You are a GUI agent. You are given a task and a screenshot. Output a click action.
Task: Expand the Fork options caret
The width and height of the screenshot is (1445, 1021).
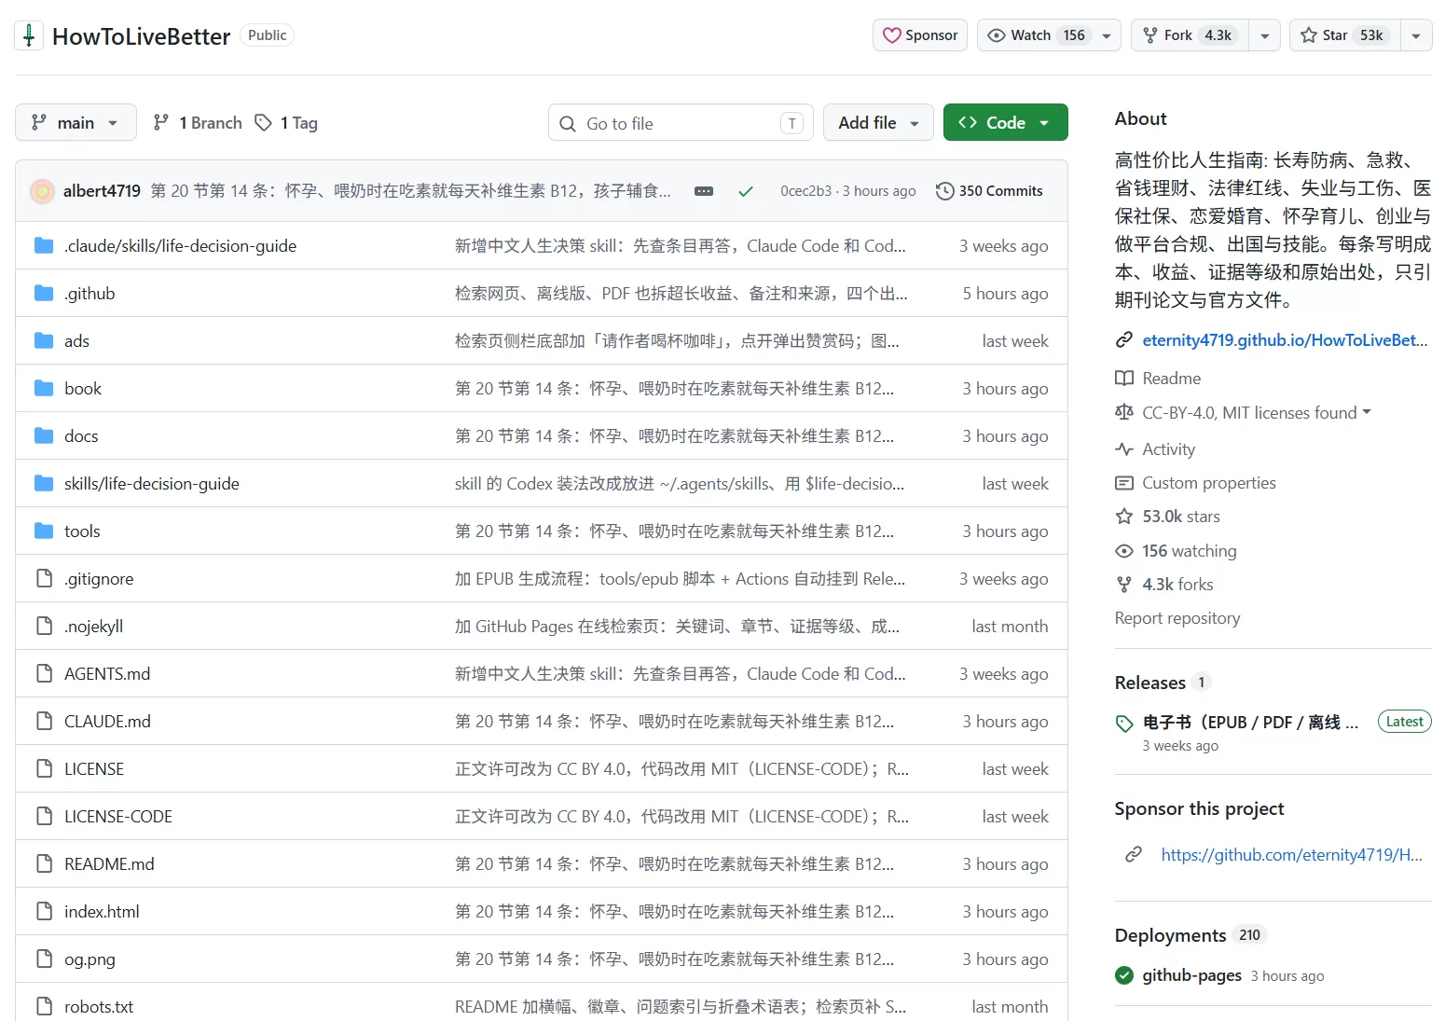click(x=1264, y=35)
